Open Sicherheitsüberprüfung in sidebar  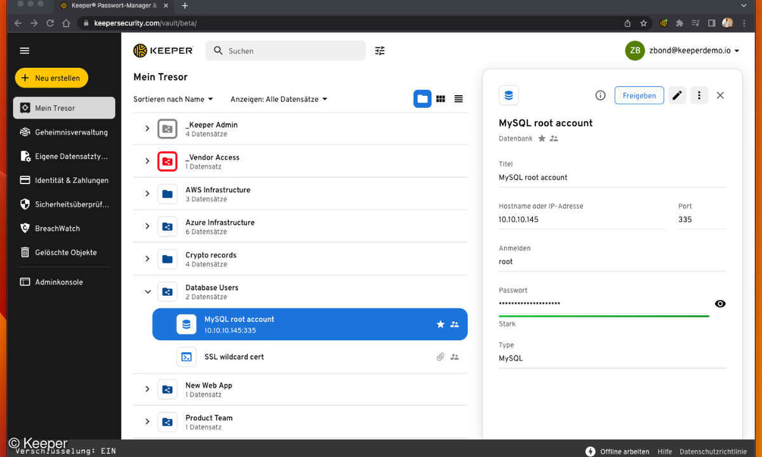64,204
